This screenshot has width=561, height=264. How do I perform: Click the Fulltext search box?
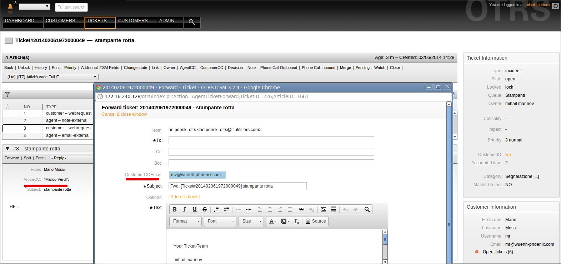point(71,7)
